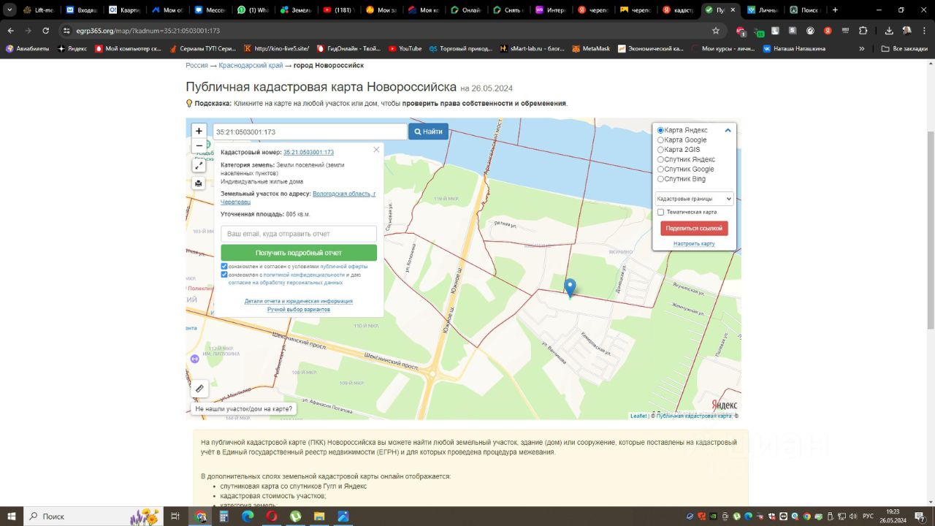Click the address bar URL
The height and width of the screenshot is (526, 935).
(148, 31)
